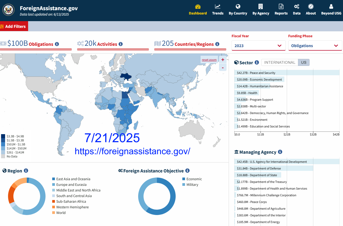This screenshot has width=343, height=226.
Task: Toggle Western Hemisphere legend entry
Action: coord(70,207)
